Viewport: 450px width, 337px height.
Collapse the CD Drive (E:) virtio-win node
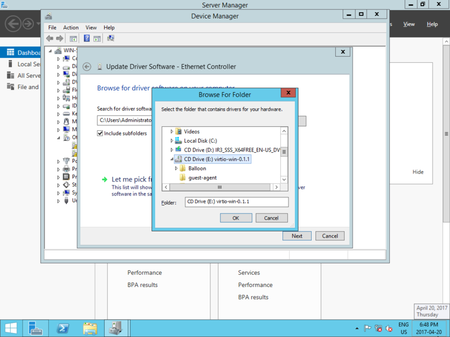172,160
